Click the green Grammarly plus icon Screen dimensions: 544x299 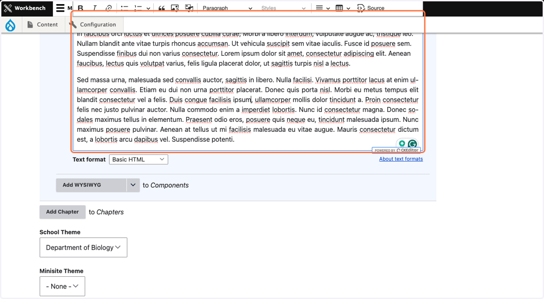(402, 144)
